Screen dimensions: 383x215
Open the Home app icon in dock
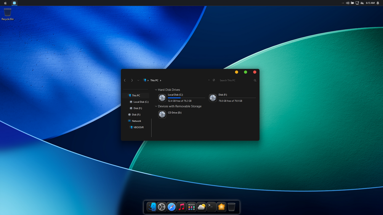(221, 207)
